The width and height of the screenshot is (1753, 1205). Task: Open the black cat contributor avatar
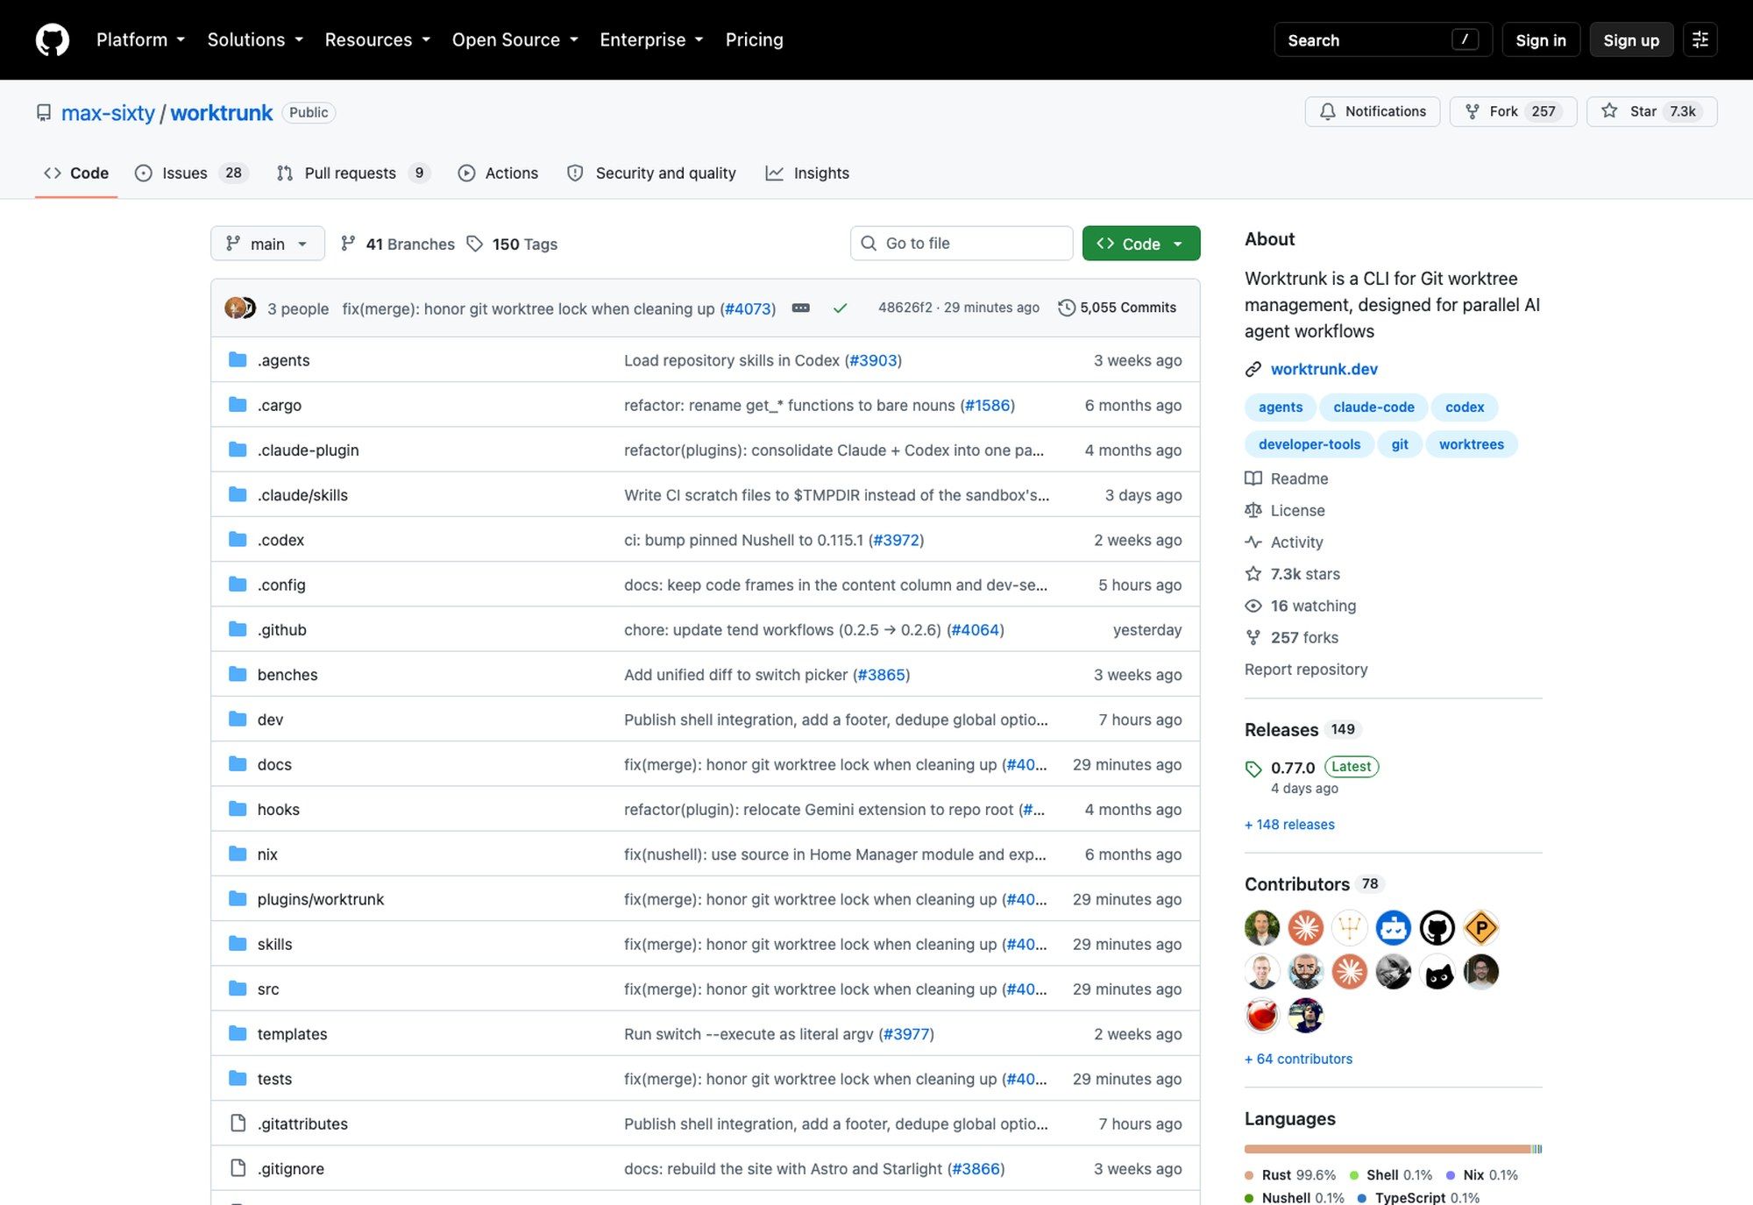(x=1437, y=972)
